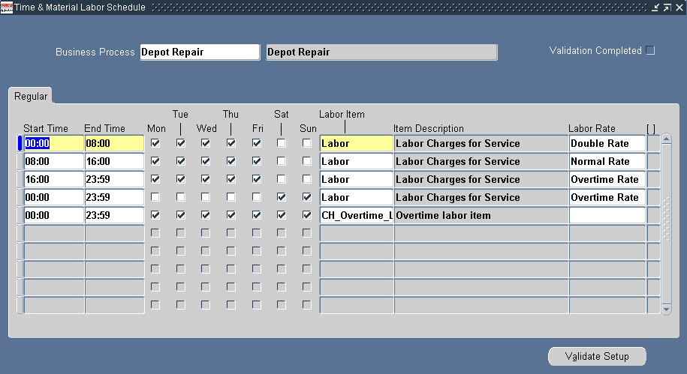Check Sun for the Normal Rate row
Viewport: 687px width, 374px height.
[x=306, y=161]
